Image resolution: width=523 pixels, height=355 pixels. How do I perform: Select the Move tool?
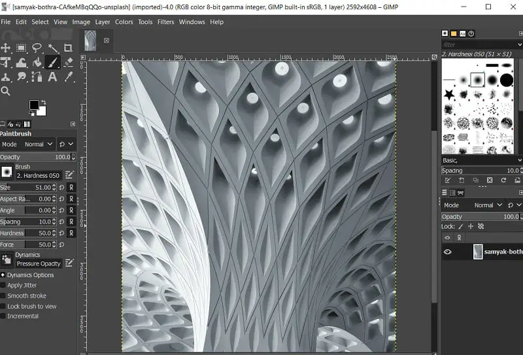pyautogui.click(x=6, y=48)
